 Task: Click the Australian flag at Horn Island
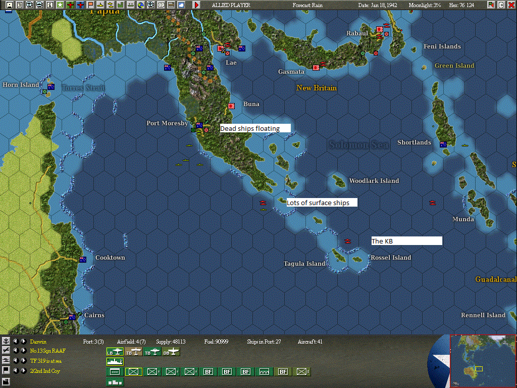click(x=51, y=87)
